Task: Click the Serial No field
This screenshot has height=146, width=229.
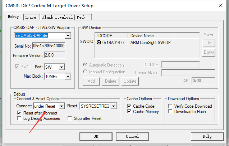Action: [x=49, y=46]
